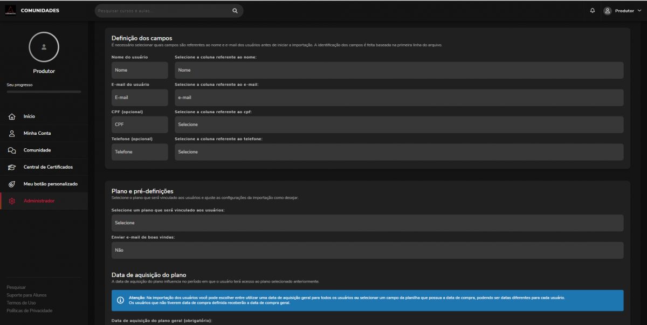Toggle the welcome e-mail option set to Não
Viewport: 647px width, 325px height.
pos(367,250)
